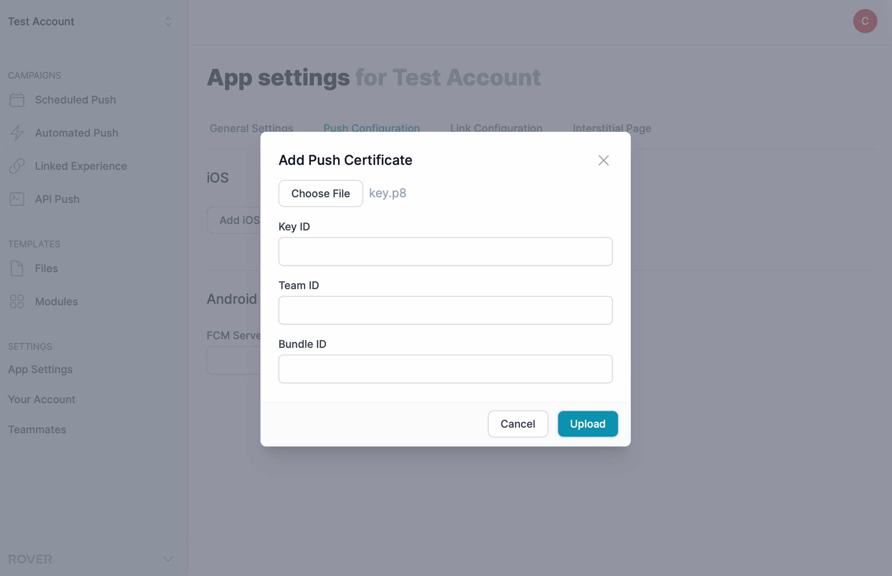This screenshot has height=576, width=892.
Task: Select the Automated Push lightning icon
Action: tap(16, 133)
